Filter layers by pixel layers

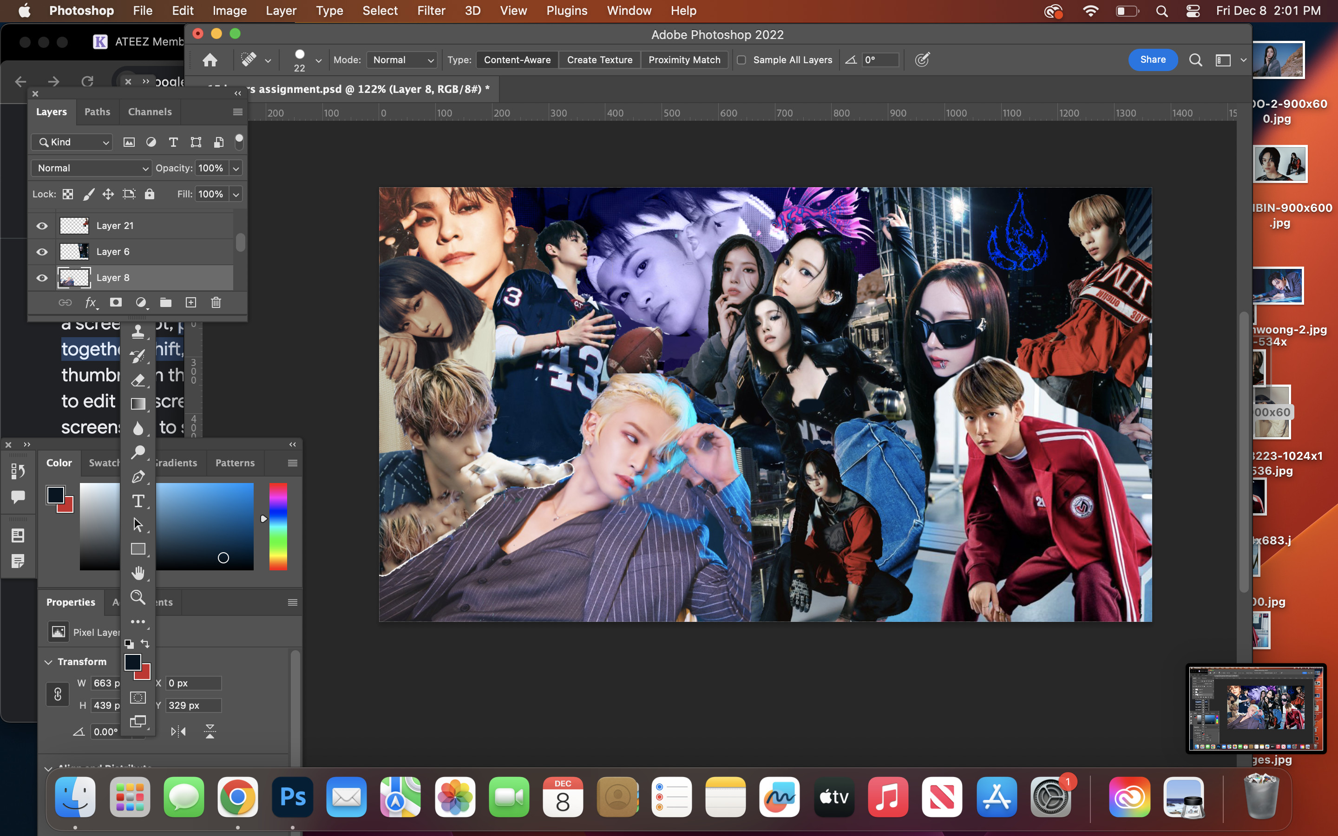click(129, 142)
